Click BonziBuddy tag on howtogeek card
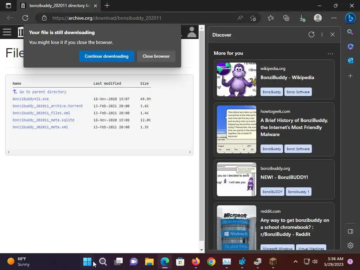360x270 pixels. [272, 149]
